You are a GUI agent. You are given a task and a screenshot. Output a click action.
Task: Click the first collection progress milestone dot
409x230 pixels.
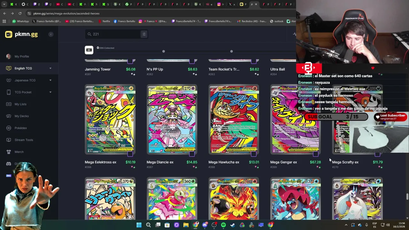(x=163, y=51)
